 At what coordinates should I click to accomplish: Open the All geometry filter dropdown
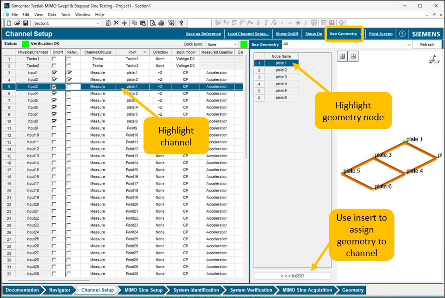(409, 44)
